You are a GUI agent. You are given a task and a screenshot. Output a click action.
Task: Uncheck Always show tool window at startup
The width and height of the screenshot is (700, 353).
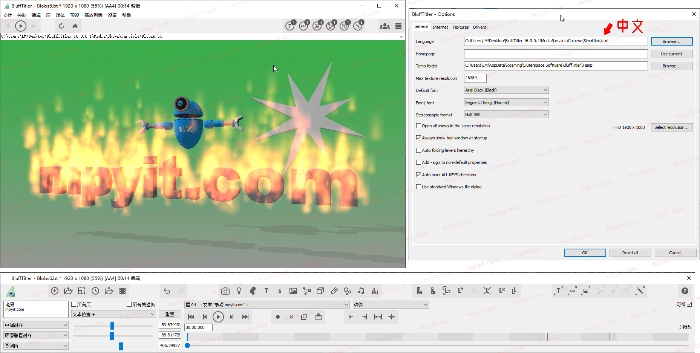click(x=418, y=138)
